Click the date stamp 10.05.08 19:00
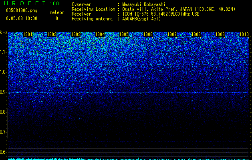252x160 pixels. pos(20,18)
